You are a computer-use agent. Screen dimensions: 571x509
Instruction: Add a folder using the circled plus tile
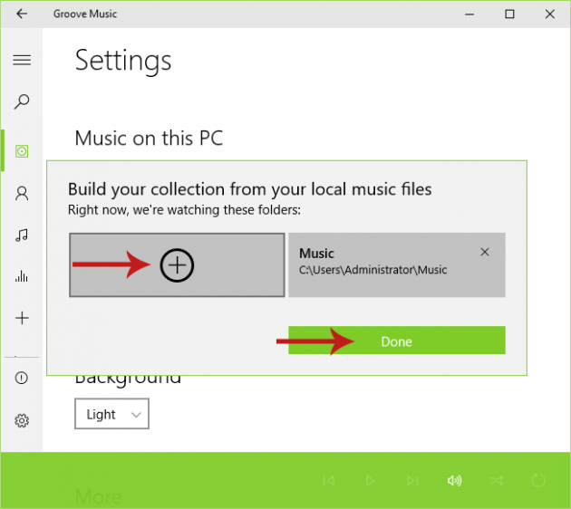(x=178, y=264)
